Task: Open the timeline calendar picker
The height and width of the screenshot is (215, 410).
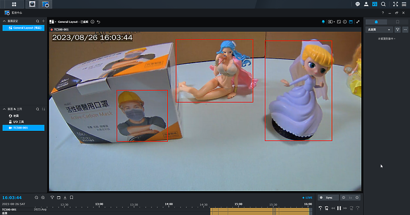Action: (x=59, y=198)
